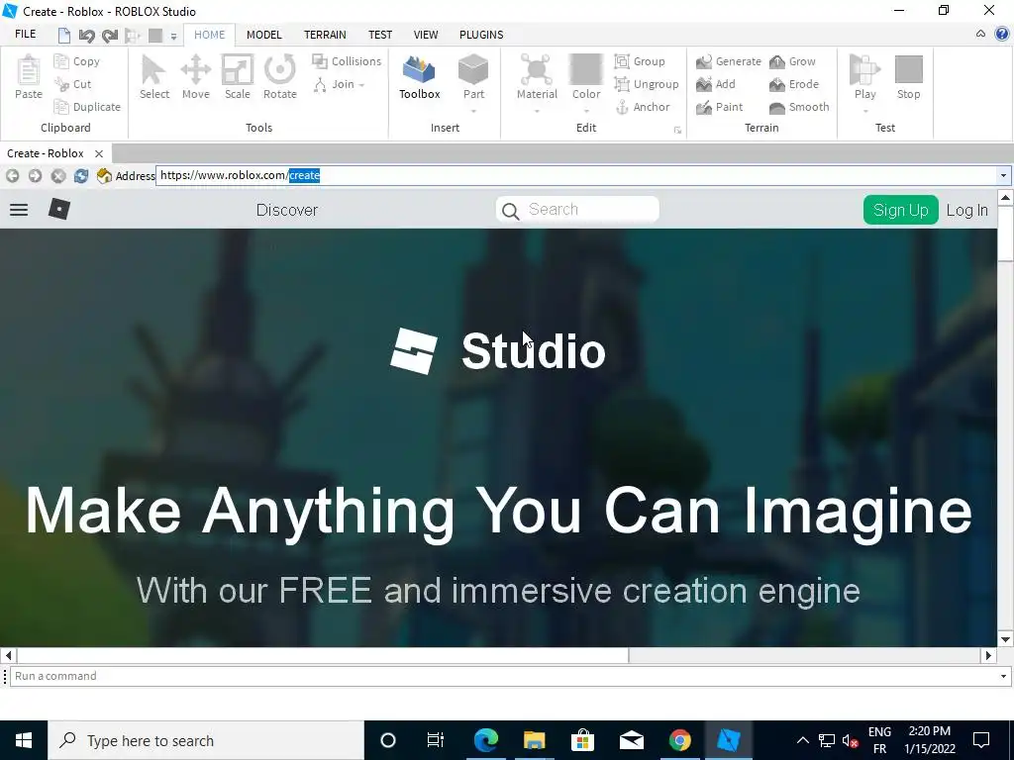Open the Color dropdown arrow
The width and height of the screenshot is (1014, 760).
point(586,111)
